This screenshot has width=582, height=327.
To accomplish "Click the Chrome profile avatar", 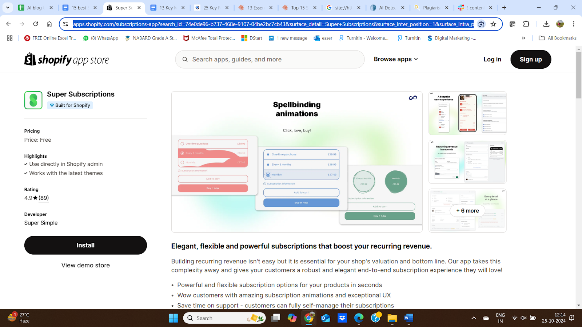I will tap(560, 24).
